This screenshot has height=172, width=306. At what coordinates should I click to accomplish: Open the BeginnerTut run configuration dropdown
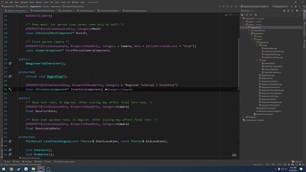(280, 6)
